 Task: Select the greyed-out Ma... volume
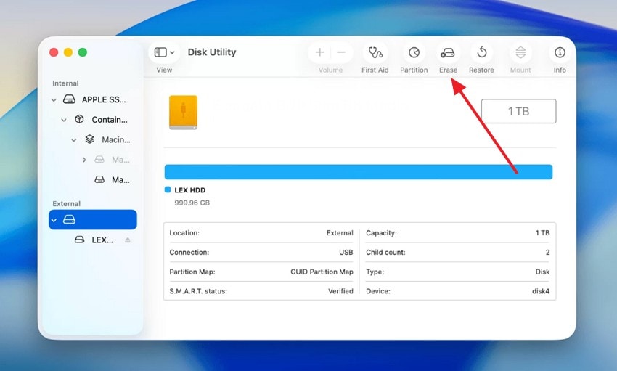[93, 160]
